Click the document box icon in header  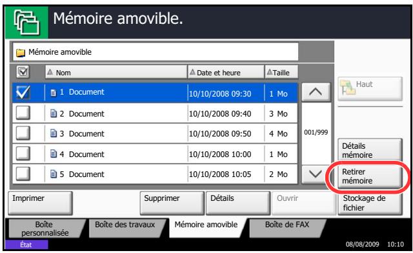click(26, 22)
